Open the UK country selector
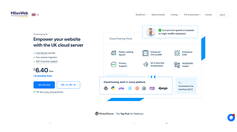This screenshot has width=237, height=132. point(35,15)
